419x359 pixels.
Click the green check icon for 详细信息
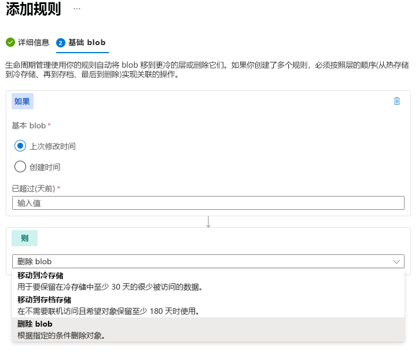pyautogui.click(x=10, y=42)
